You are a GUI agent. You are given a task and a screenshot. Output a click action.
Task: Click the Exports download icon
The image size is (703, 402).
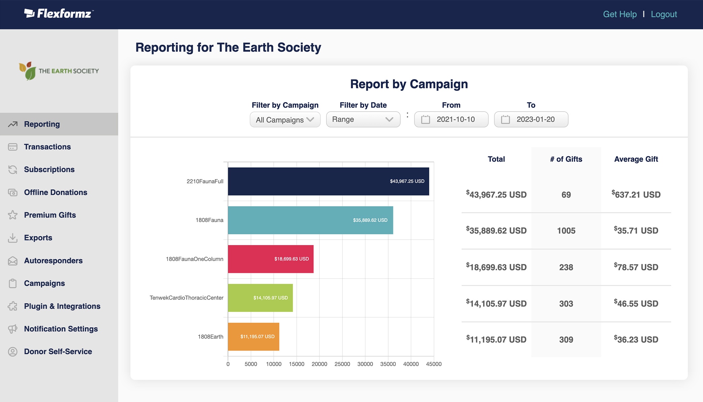tap(13, 238)
